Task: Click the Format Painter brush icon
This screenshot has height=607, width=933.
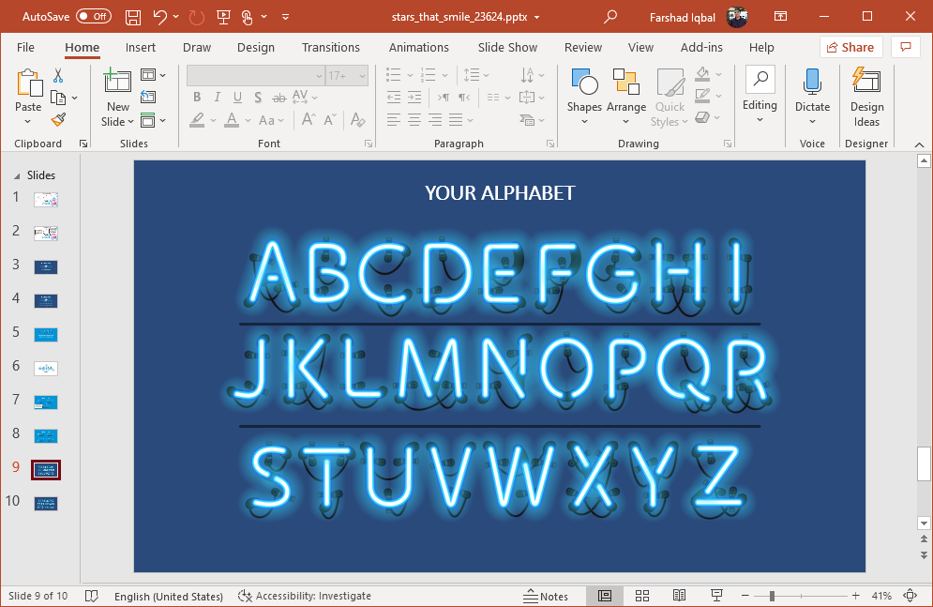Action: click(58, 120)
